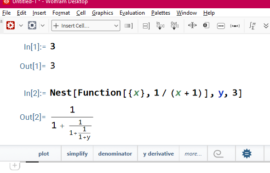270x173 pixels.
Task: Expand arrow beside the Abort evaluation icon
Action: [42, 26]
